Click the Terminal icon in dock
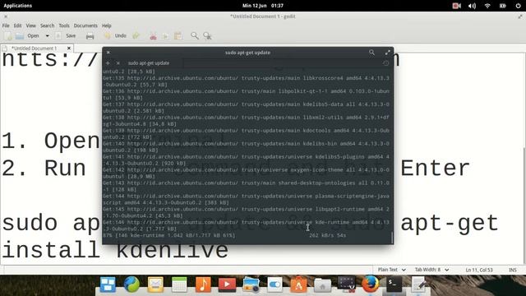This screenshot has width=526, height=296. (x=394, y=284)
